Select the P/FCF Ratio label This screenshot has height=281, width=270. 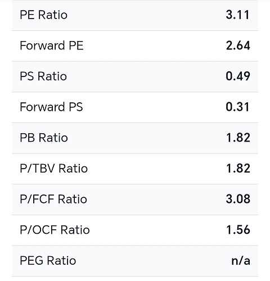click(53, 199)
